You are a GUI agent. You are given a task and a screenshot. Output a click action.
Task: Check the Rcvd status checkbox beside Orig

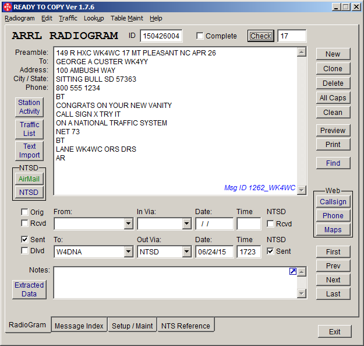click(24, 223)
